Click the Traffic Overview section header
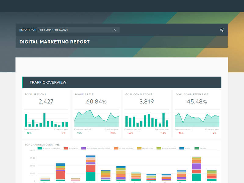This screenshot has width=244, height=183. coord(122,82)
